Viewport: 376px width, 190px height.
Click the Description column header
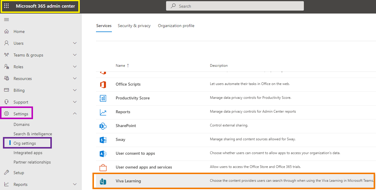[x=219, y=66]
